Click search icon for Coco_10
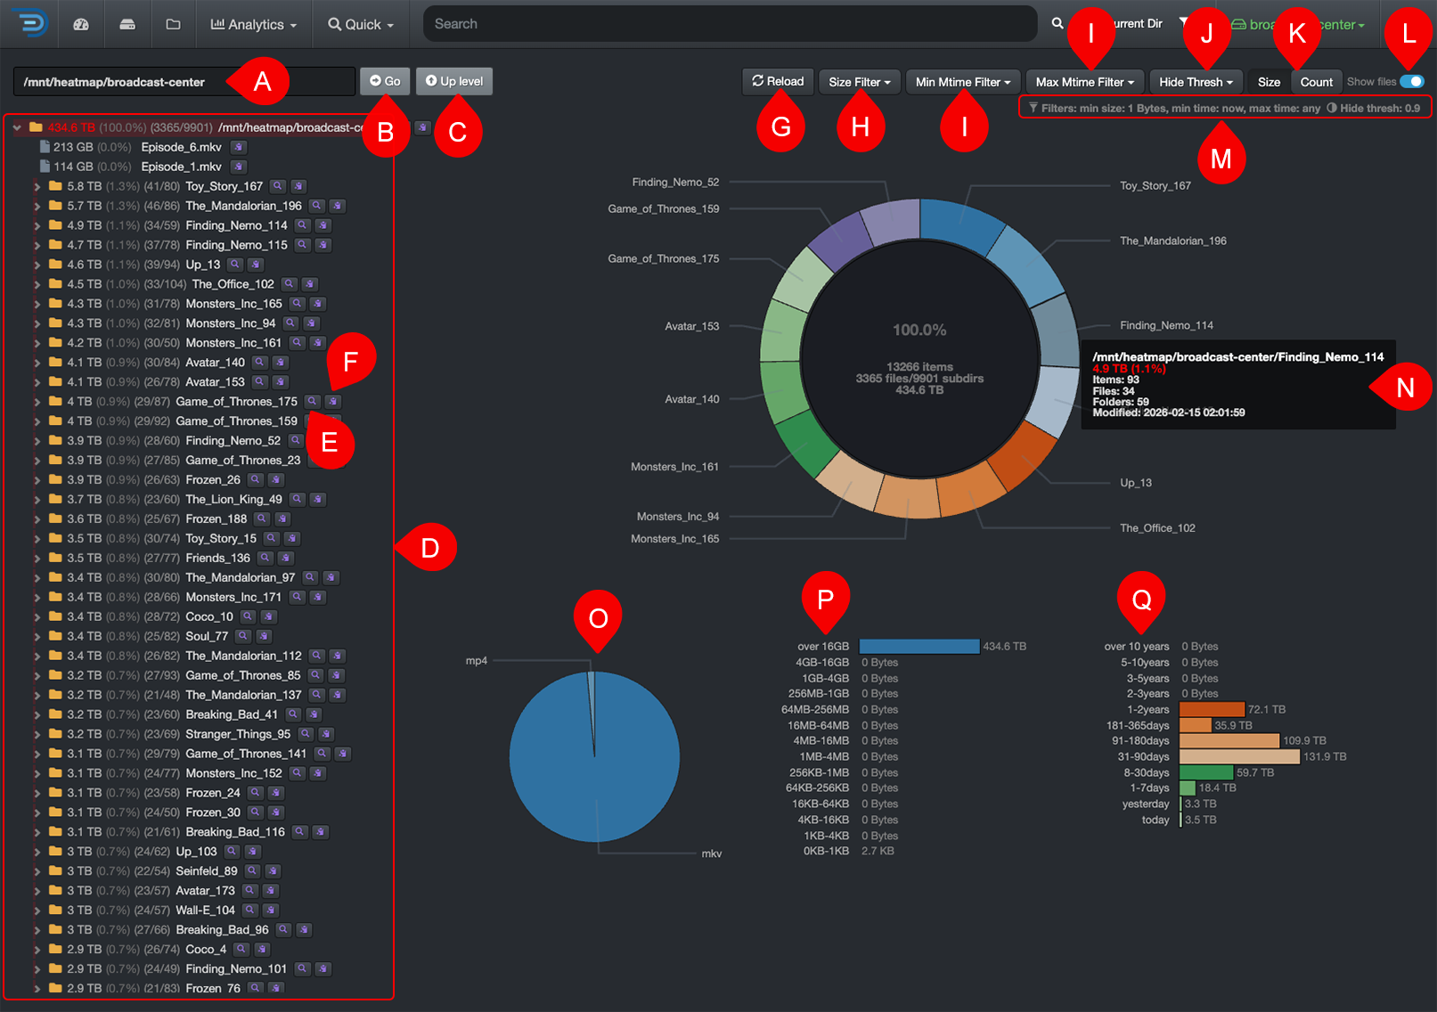The width and height of the screenshot is (1437, 1012). 249,616
